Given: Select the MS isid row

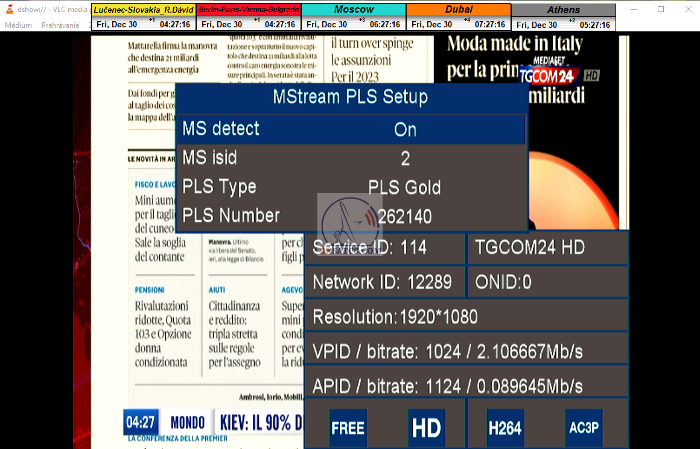Looking at the screenshot, I should (x=350, y=158).
